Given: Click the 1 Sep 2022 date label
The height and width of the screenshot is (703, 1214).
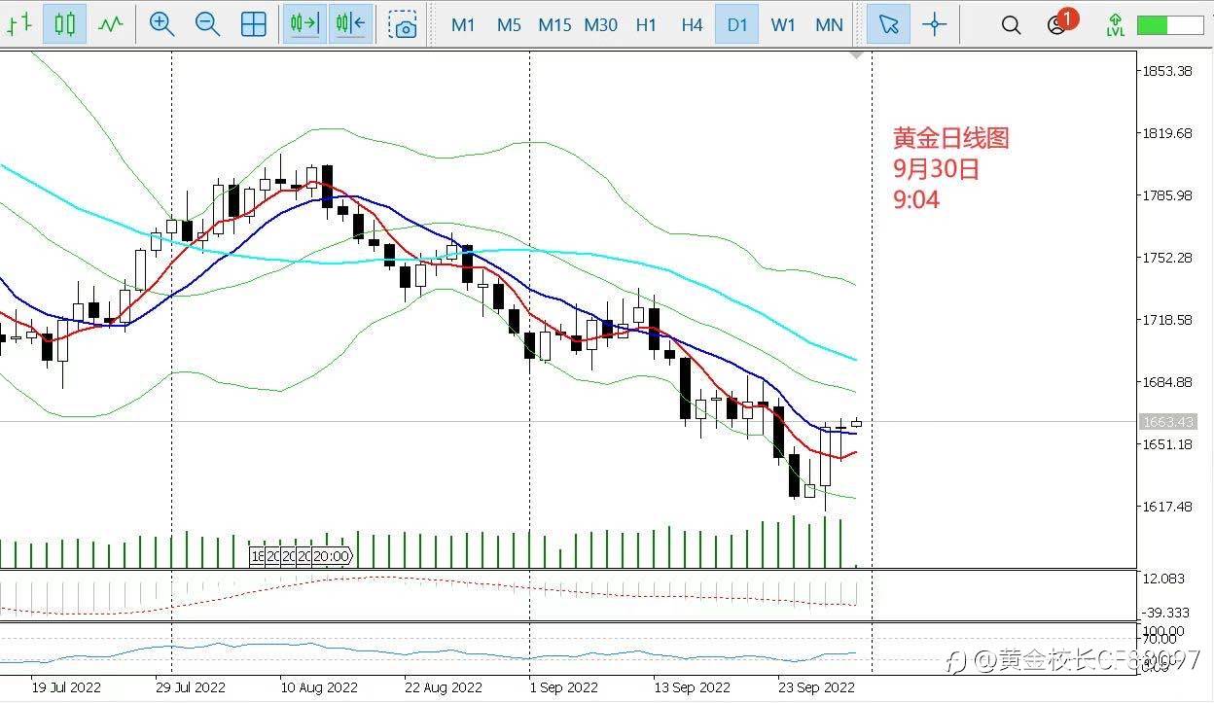Looking at the screenshot, I should [x=564, y=687].
